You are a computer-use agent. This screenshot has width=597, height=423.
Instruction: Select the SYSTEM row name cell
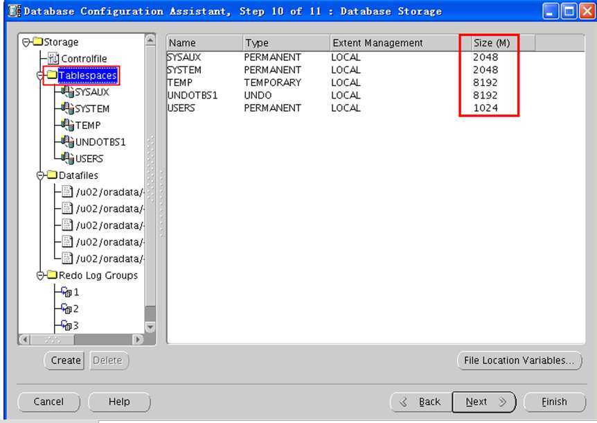184,70
